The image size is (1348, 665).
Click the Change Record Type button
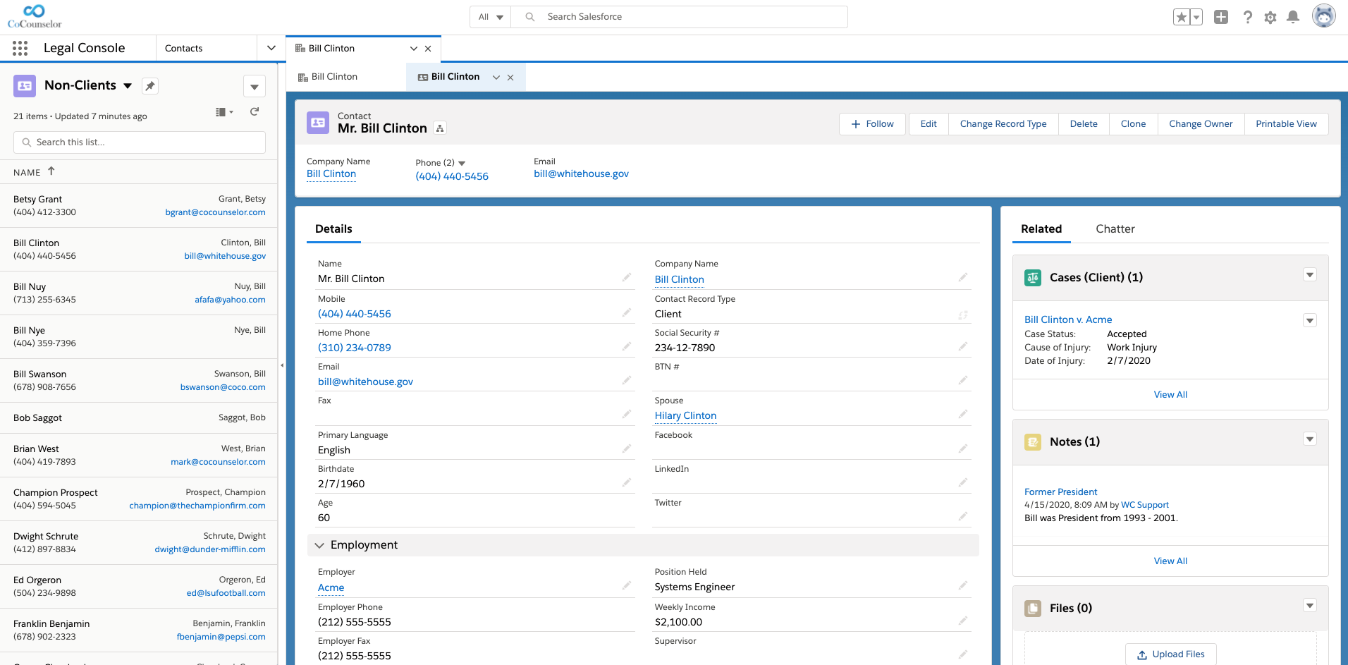[1003, 124]
